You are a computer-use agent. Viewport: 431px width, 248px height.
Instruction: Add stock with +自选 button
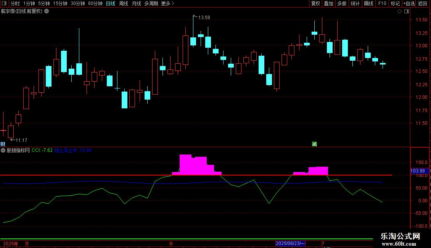point(409,3)
